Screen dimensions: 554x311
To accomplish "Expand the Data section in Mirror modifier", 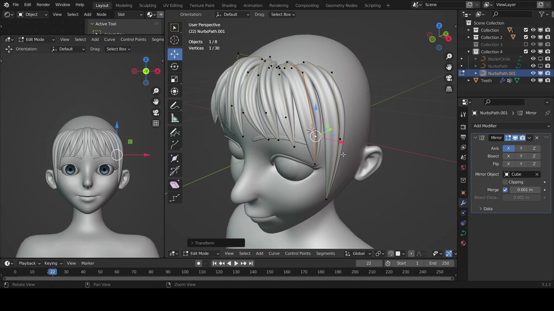I will (487, 209).
